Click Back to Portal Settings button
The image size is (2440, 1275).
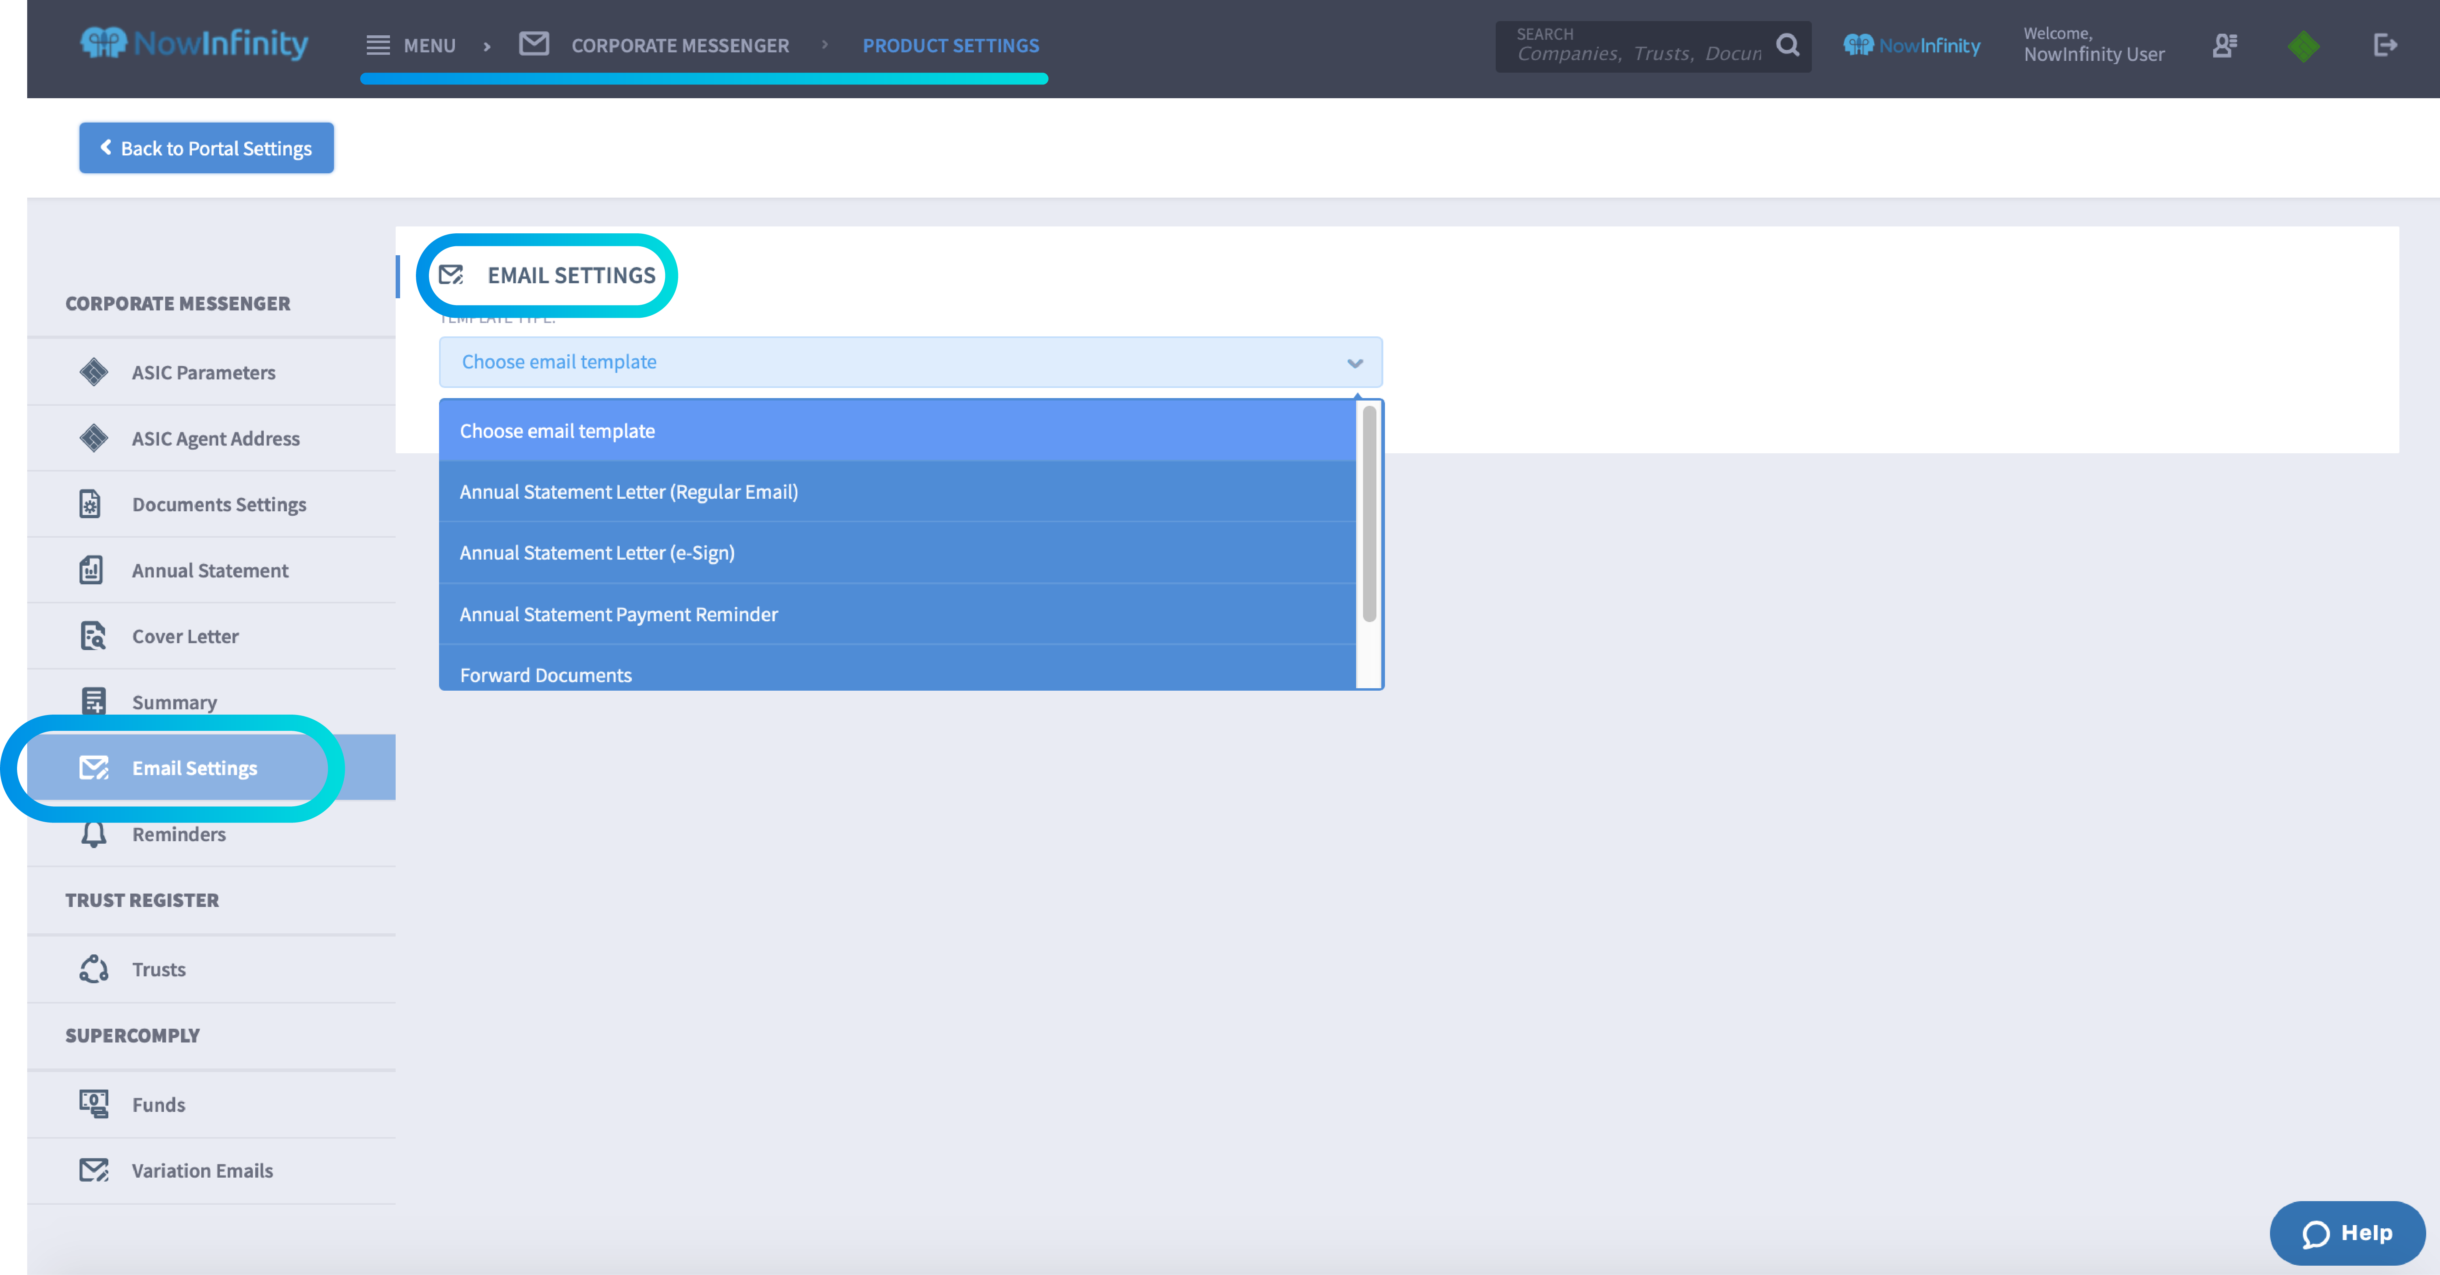(x=207, y=148)
